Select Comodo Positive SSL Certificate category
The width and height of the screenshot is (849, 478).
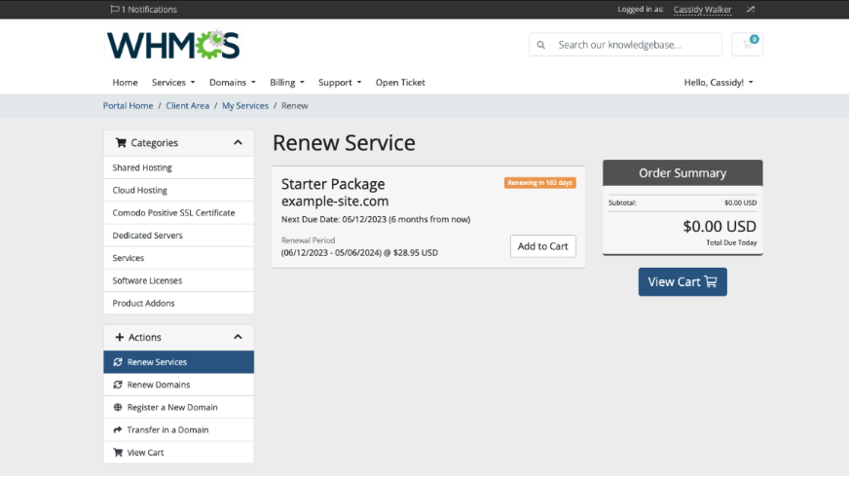(179, 213)
